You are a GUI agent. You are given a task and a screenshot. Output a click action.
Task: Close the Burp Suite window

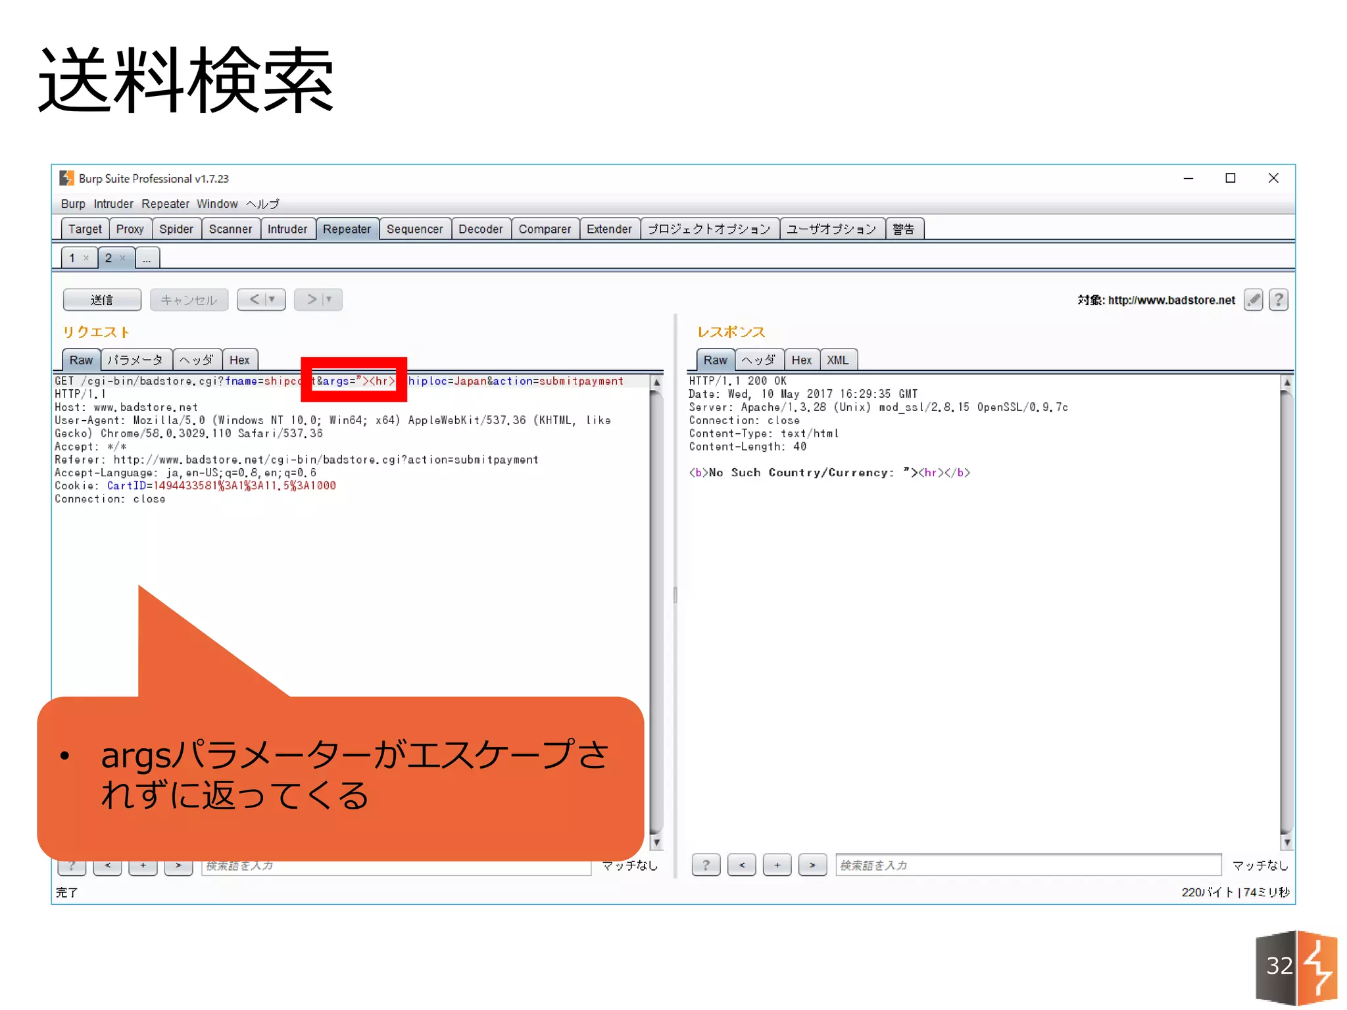[x=1273, y=178]
